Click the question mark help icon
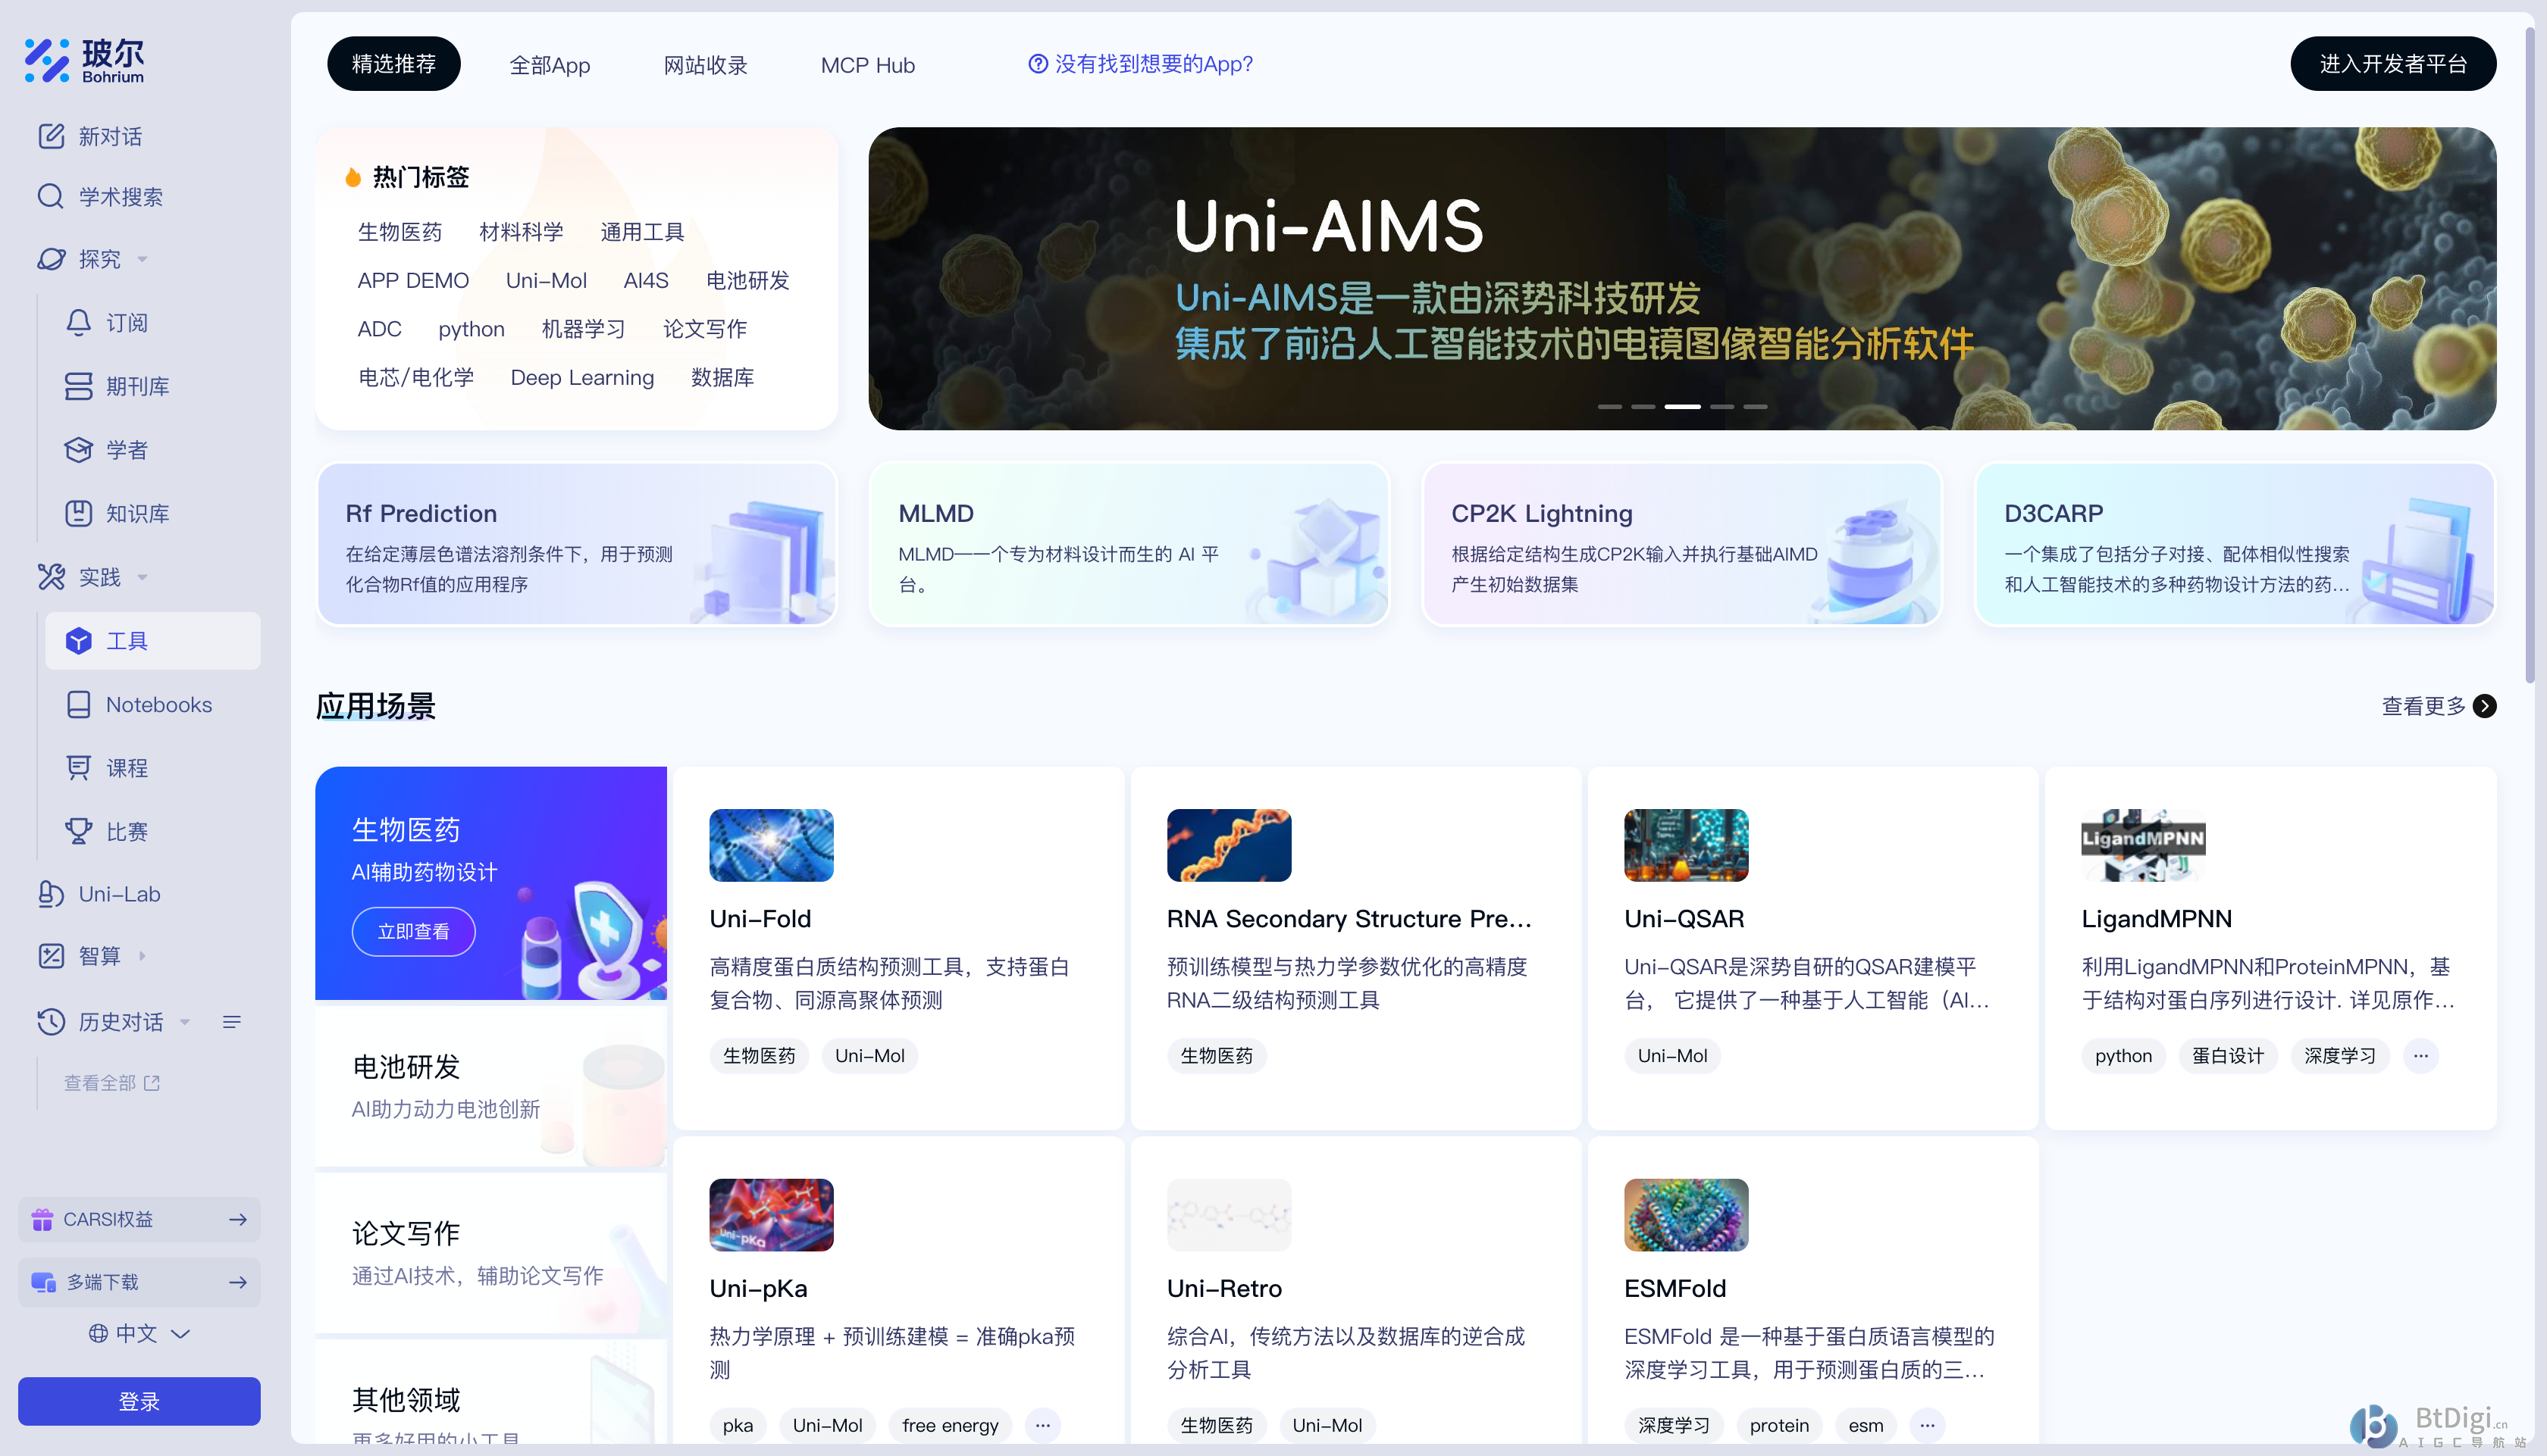 [1039, 64]
